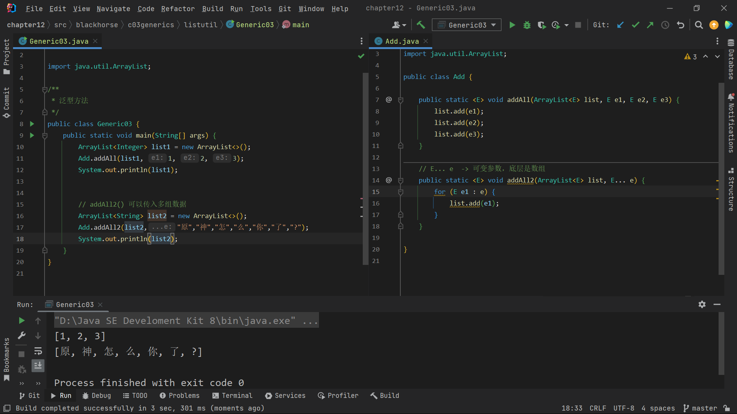737x414 pixels.
Task: Push commits with the Git green arrow
Action: [650, 25]
